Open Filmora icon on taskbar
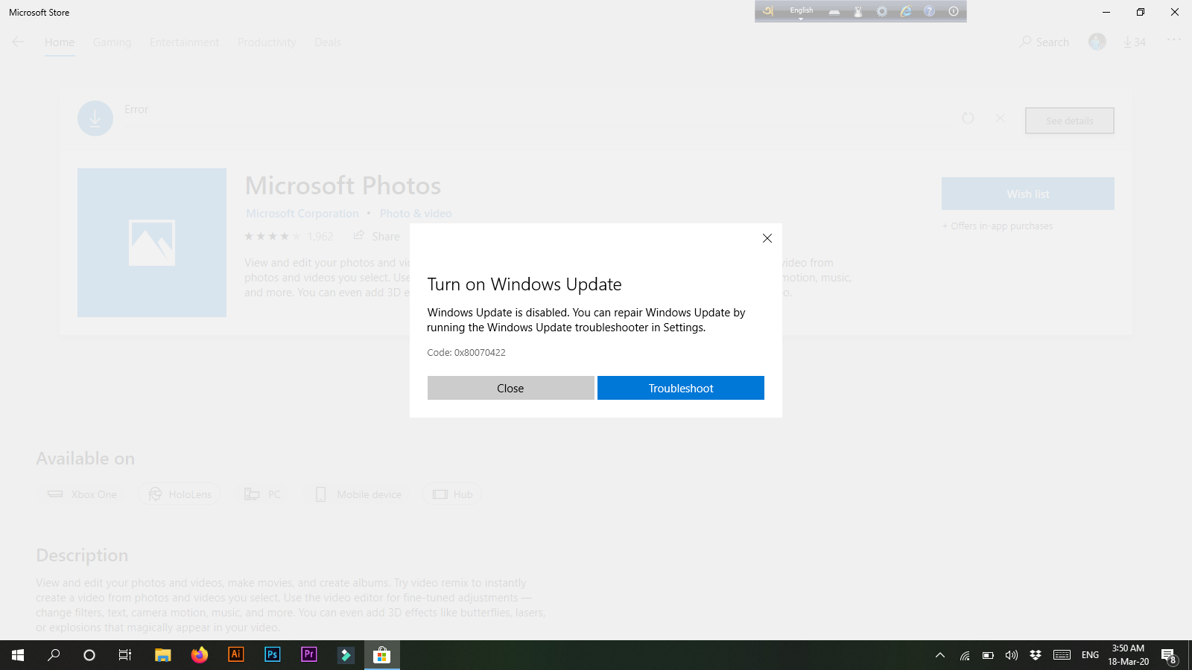 tap(346, 655)
